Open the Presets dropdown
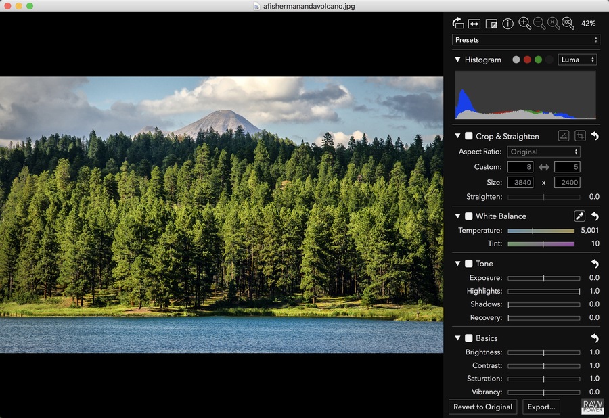The width and height of the screenshot is (609, 418). [526, 40]
